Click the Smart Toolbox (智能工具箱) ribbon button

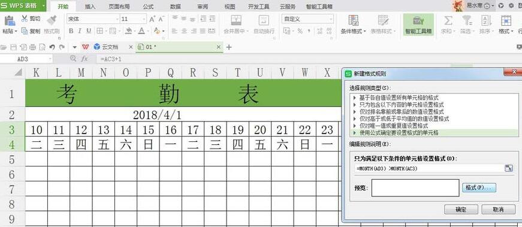click(x=418, y=25)
